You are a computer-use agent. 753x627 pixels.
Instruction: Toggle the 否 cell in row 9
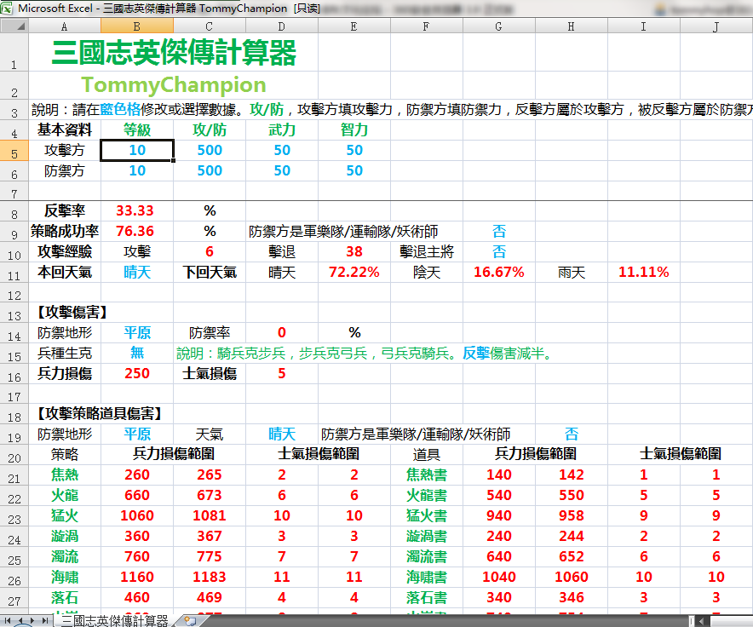499,231
